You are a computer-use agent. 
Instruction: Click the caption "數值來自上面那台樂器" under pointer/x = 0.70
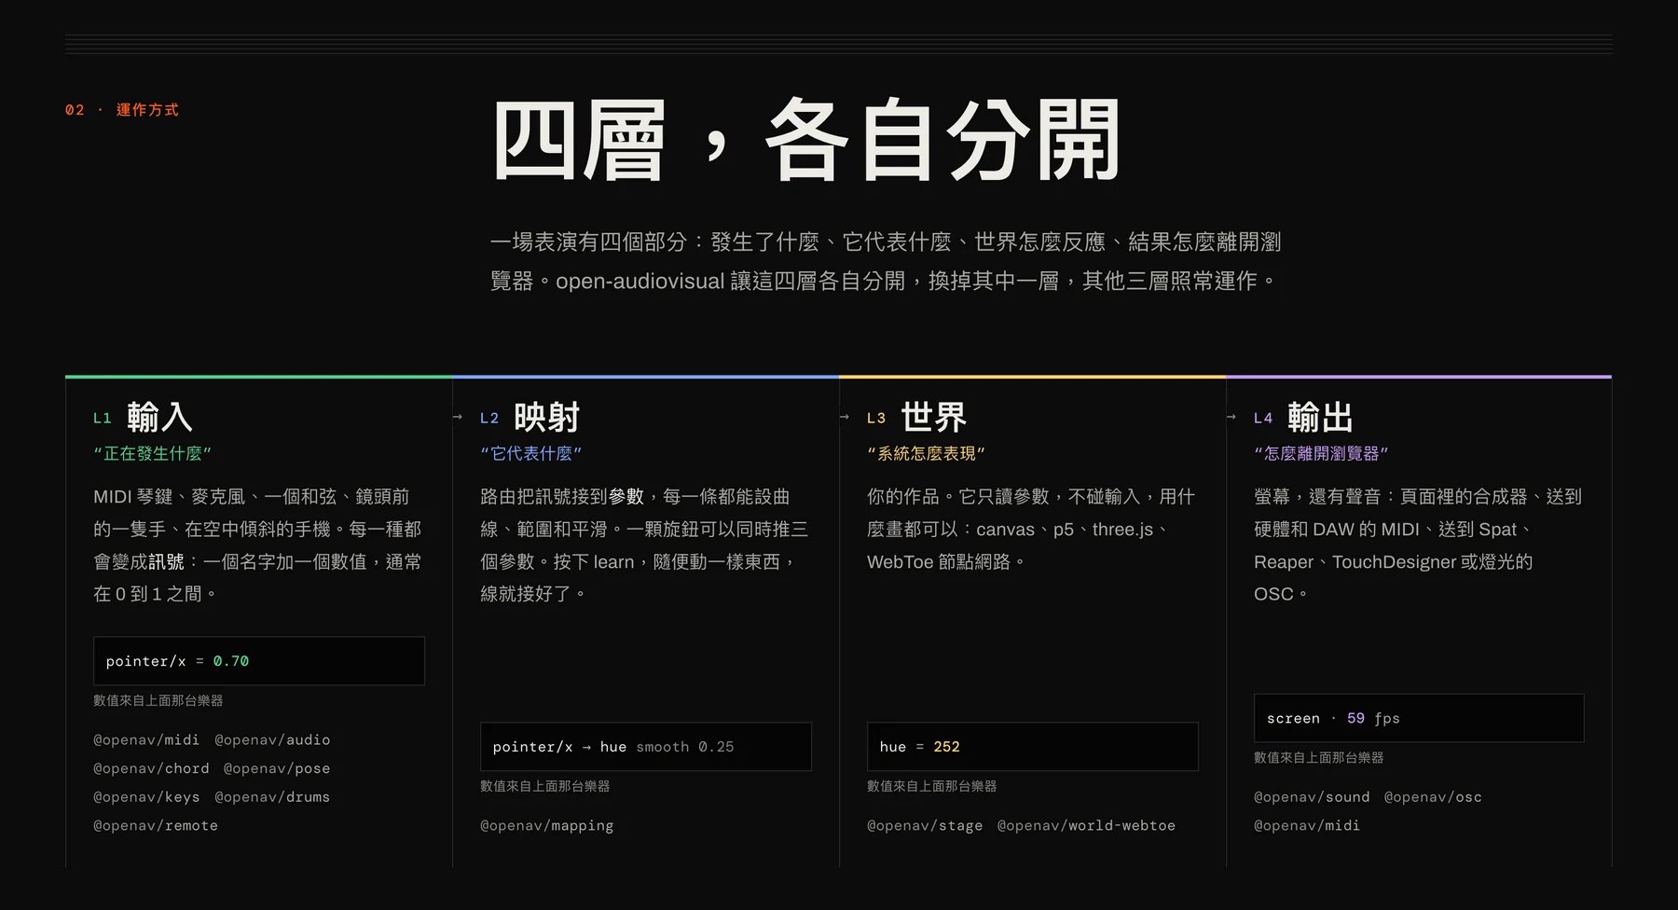158,700
